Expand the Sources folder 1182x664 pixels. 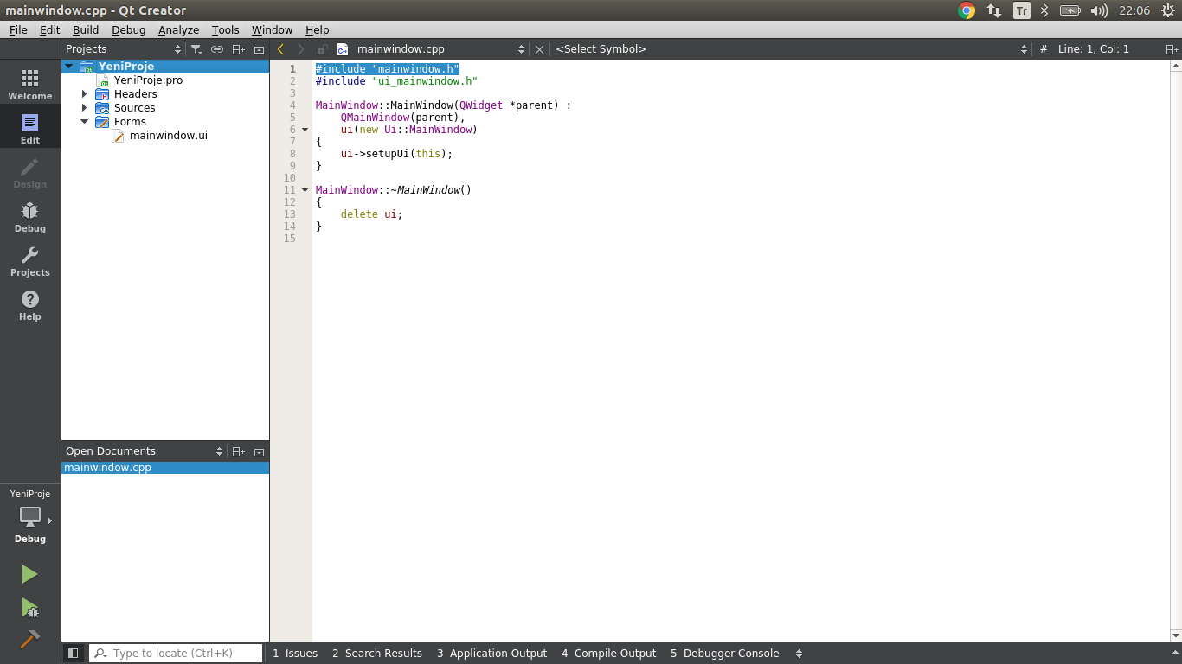click(85, 108)
